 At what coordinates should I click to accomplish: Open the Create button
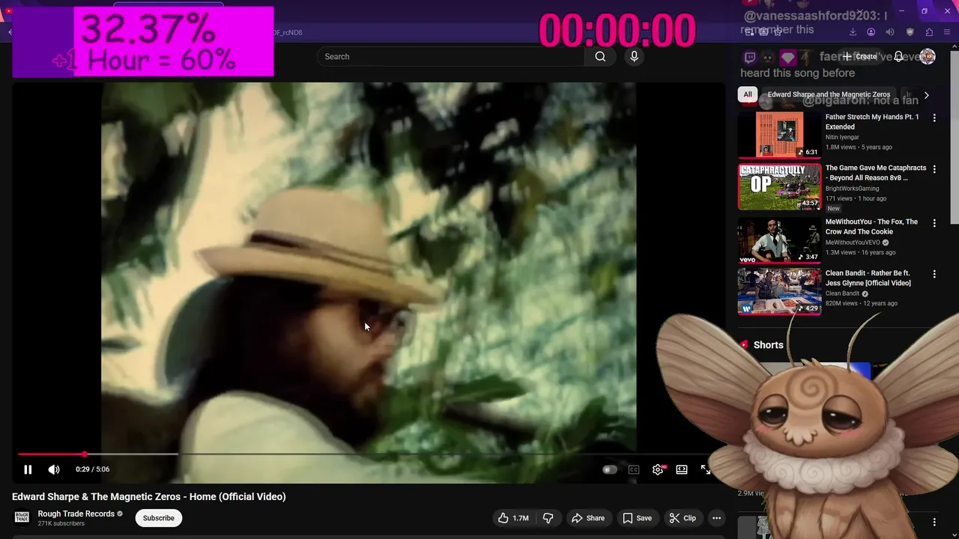tap(859, 56)
